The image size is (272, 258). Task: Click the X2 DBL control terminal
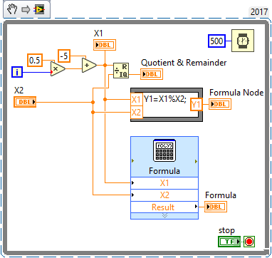[25, 102]
